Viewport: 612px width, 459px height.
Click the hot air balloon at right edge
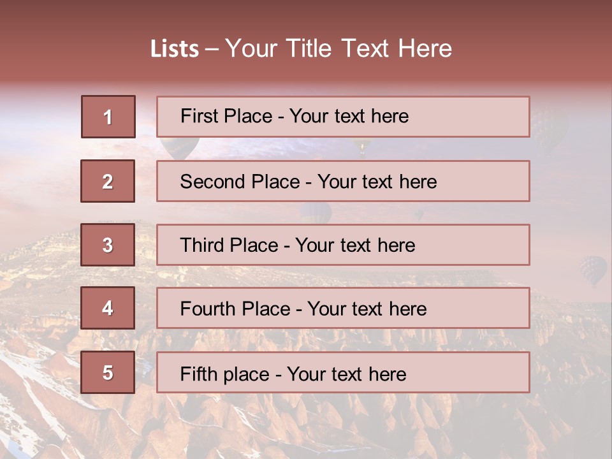pos(593,270)
